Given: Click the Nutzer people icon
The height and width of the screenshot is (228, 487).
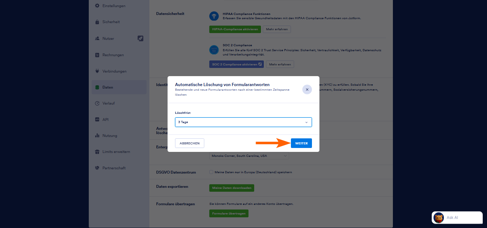Looking at the screenshot, I should tap(97, 38).
